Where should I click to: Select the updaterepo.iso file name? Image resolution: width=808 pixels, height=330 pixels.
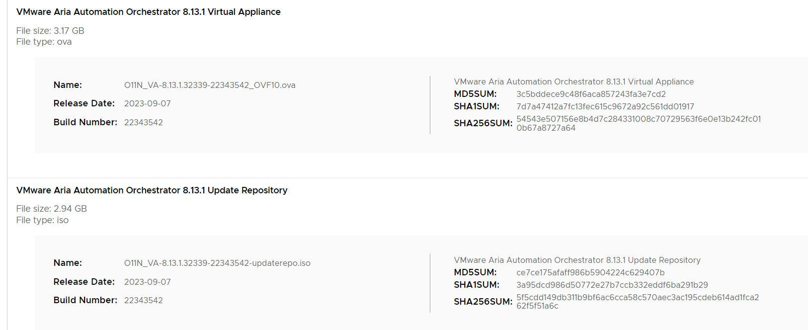[x=217, y=263]
